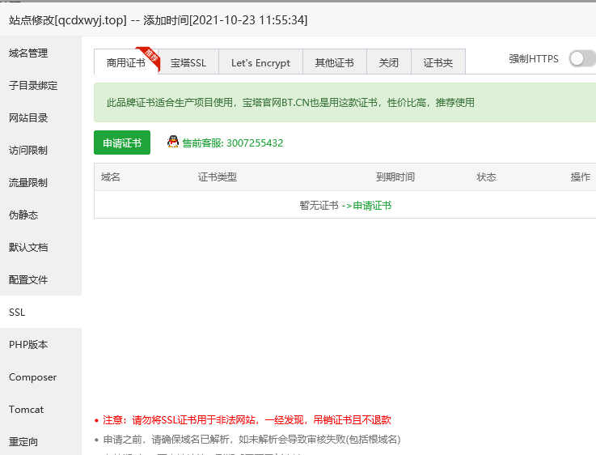Open PHP版本 in the sidebar
The image size is (596, 455).
40,344
